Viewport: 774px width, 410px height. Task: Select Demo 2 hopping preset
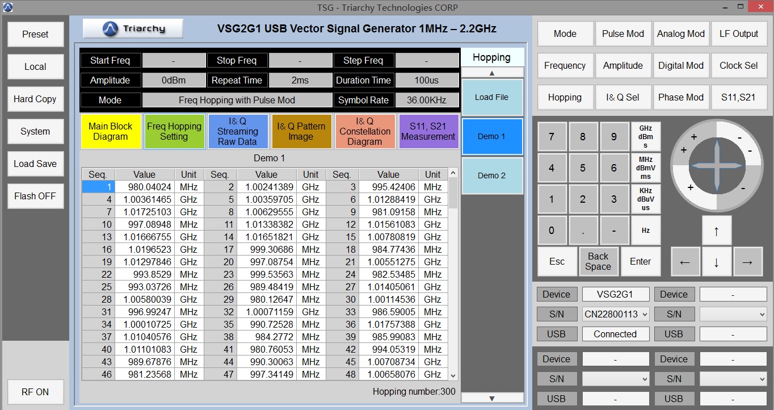pos(492,175)
